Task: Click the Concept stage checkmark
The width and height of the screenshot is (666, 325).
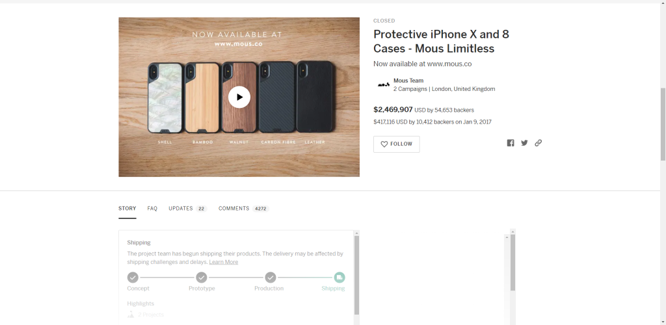Action: point(133,278)
